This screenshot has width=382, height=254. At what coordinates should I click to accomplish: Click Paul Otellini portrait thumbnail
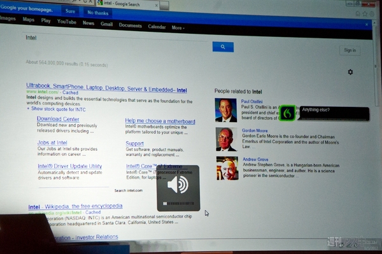(x=226, y=110)
